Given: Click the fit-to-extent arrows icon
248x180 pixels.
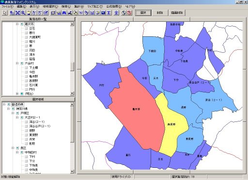Looking at the screenshot, I should pyautogui.click(x=17, y=13).
